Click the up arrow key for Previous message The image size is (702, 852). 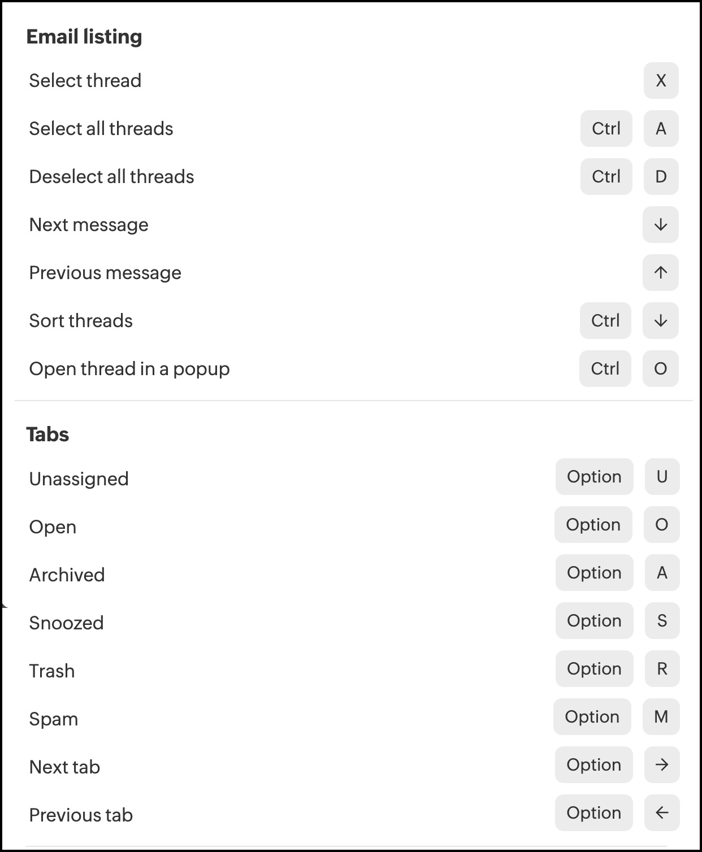click(661, 273)
